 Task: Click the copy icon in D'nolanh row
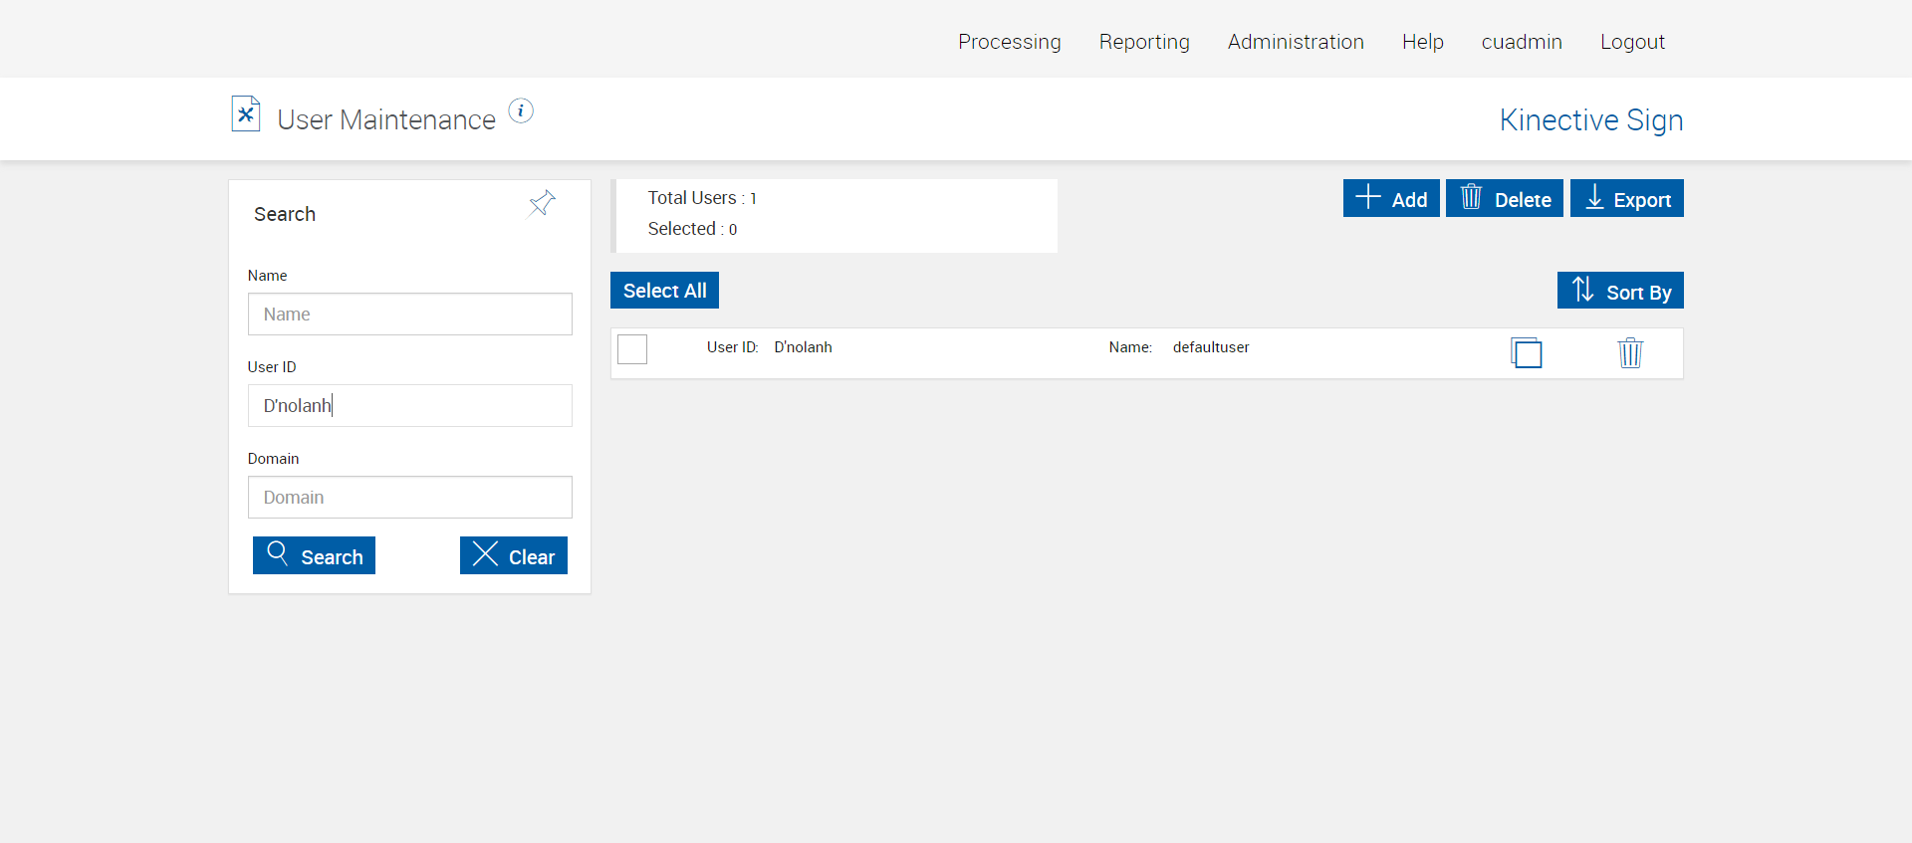1527,353
